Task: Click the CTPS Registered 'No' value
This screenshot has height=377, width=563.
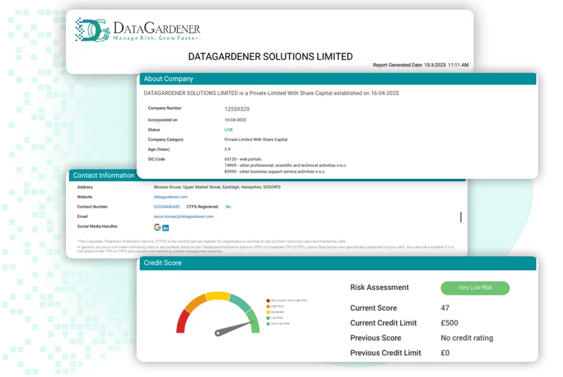Action: pos(228,207)
